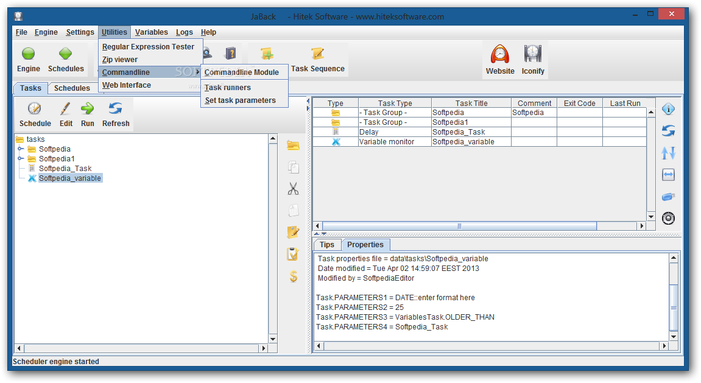Click the copy icon in the vertical toolbar
The image size is (701, 383).
(294, 167)
